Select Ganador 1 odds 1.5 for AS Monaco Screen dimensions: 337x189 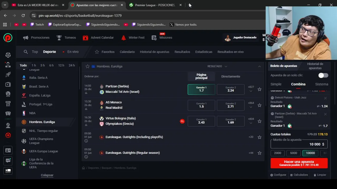[201, 105]
